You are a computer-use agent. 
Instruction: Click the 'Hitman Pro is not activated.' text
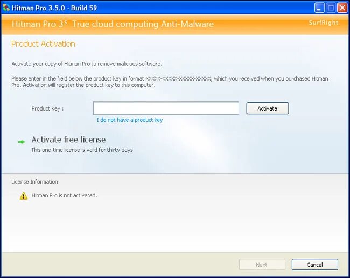coord(64,195)
